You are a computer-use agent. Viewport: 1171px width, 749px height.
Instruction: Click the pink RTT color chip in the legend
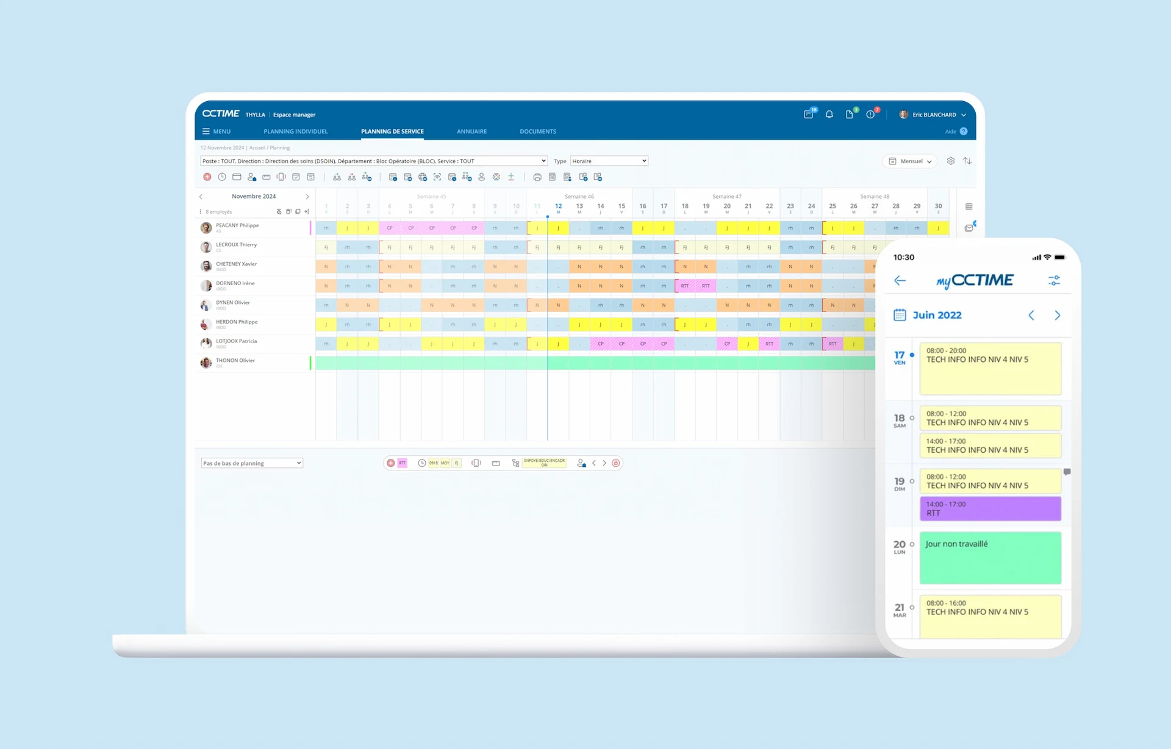402,463
